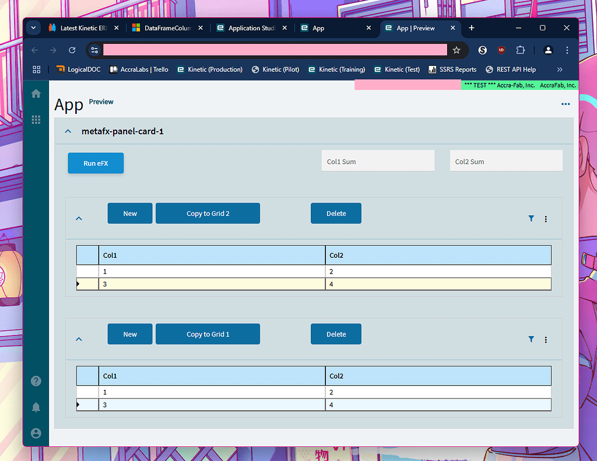The image size is (597, 461).
Task: Click inside the Col1 Sum input field
Action: [x=378, y=160]
